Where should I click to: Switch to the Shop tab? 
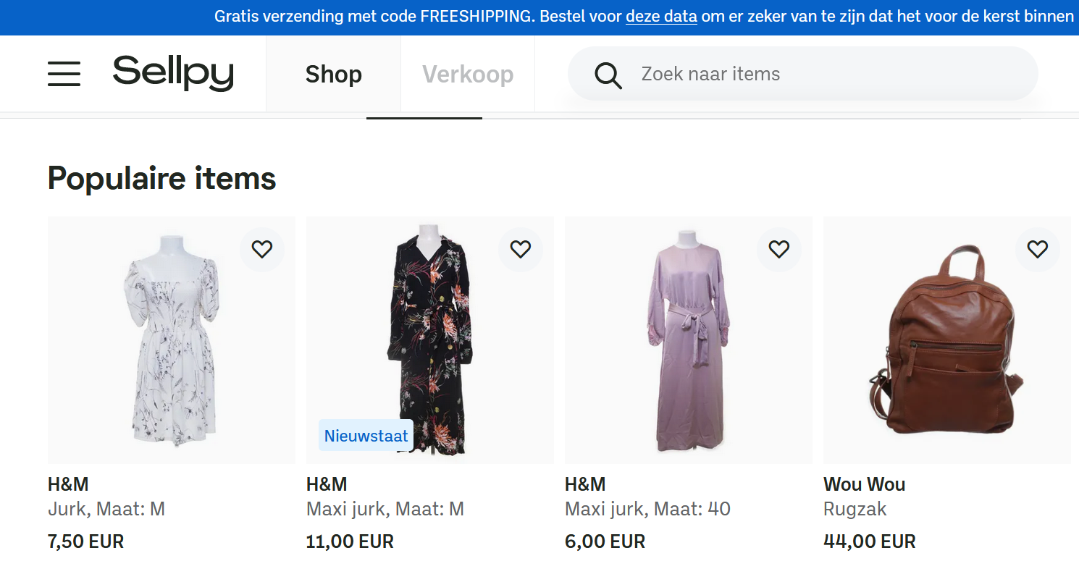[333, 74]
